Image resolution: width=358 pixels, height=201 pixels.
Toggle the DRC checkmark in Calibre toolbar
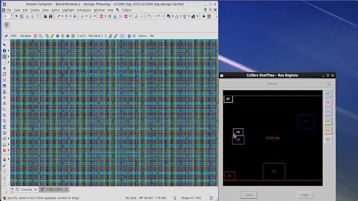(x=6, y=36)
